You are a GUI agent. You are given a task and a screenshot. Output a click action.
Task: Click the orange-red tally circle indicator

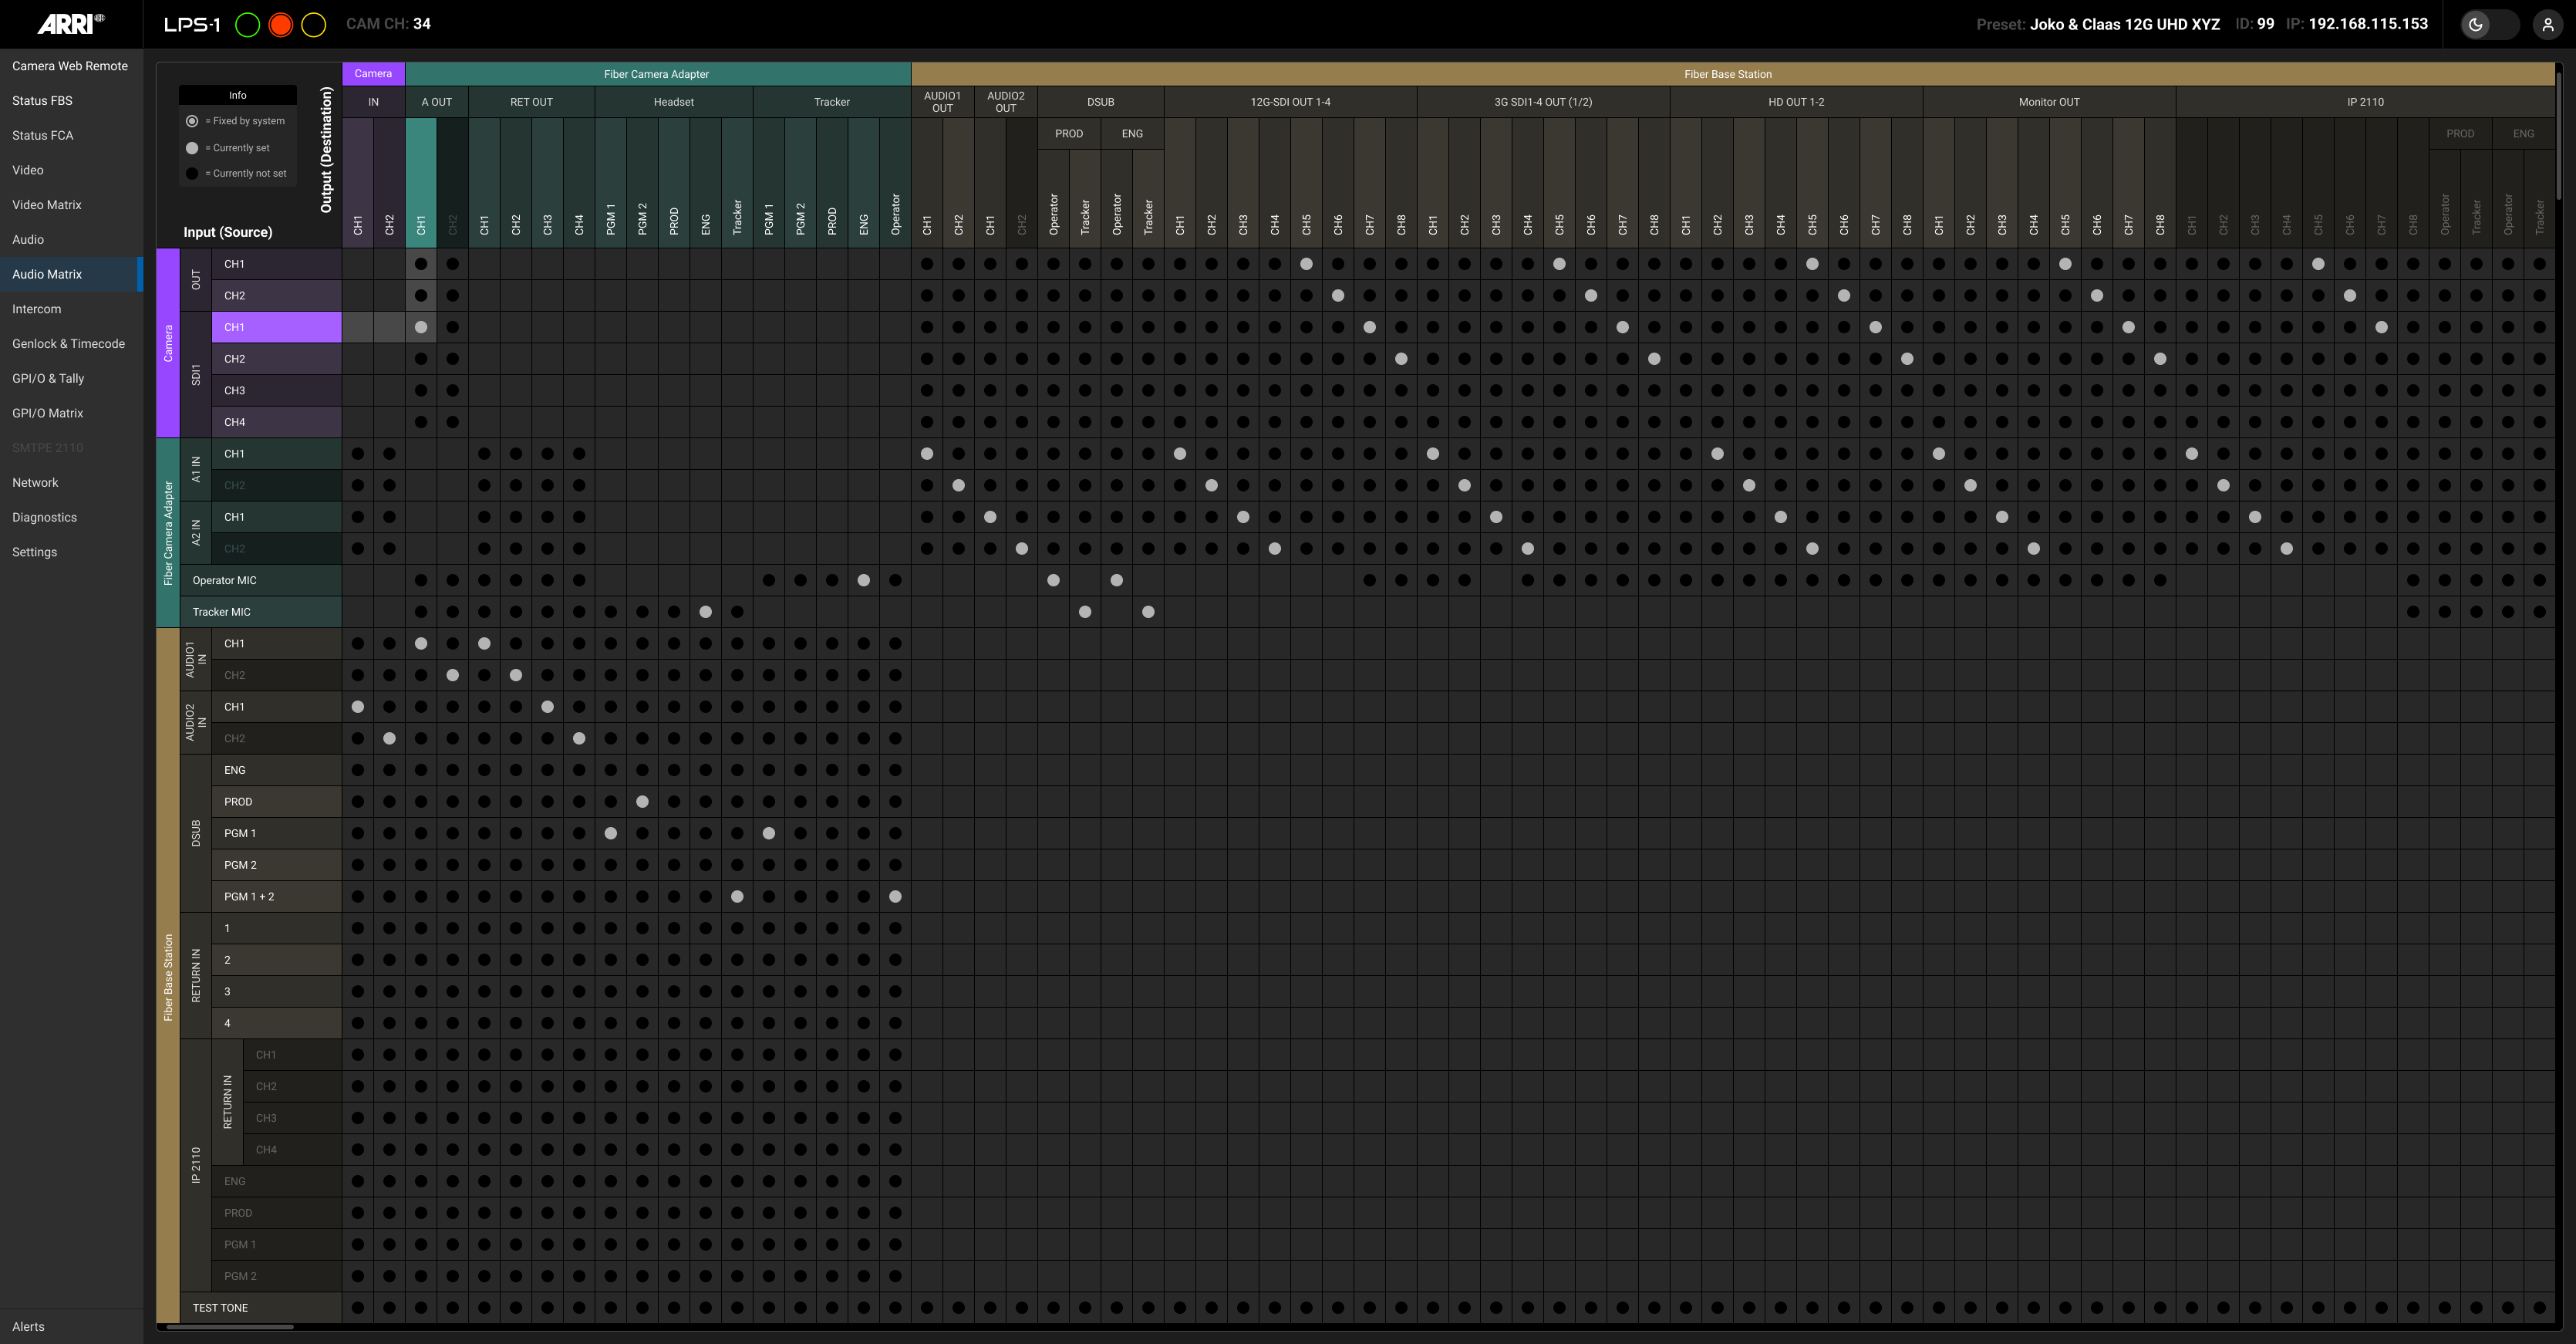(281, 25)
